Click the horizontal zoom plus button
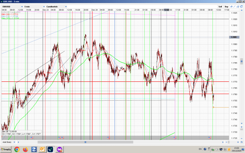Image resolution: width=245 pixels, height=153 pixels. [238, 142]
